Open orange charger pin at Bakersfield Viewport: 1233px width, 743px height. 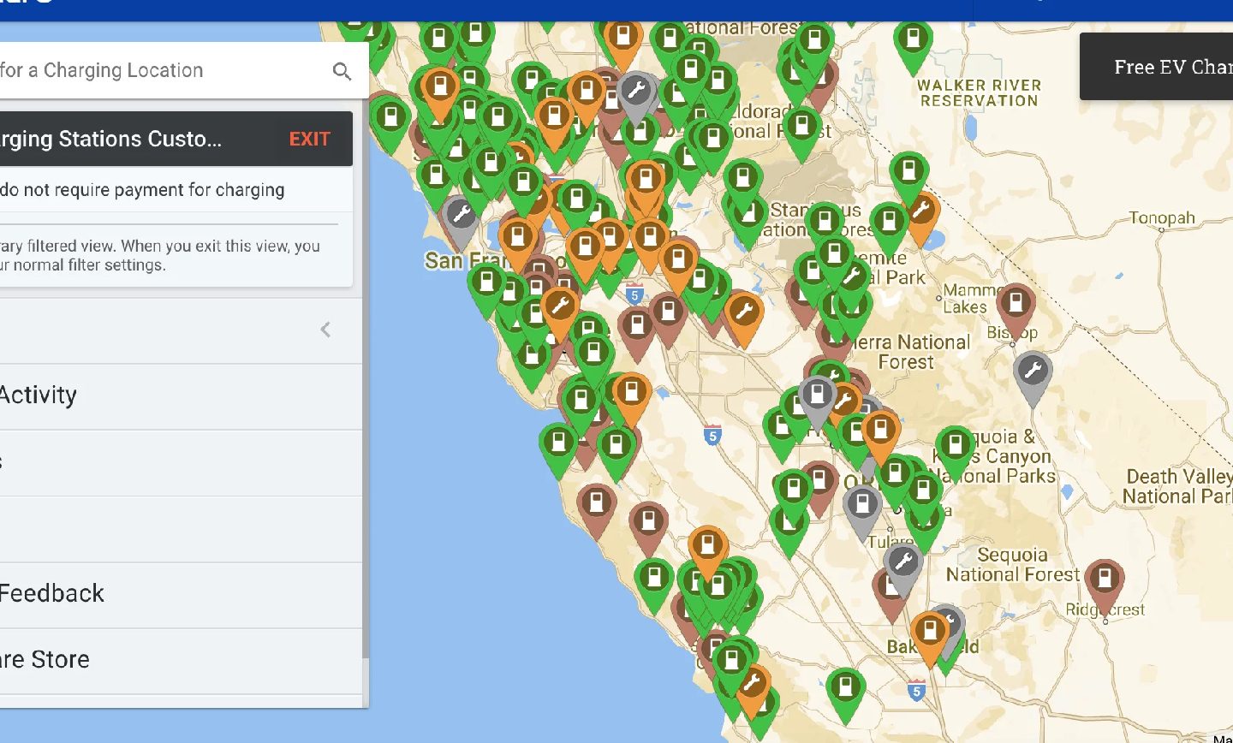tap(929, 632)
